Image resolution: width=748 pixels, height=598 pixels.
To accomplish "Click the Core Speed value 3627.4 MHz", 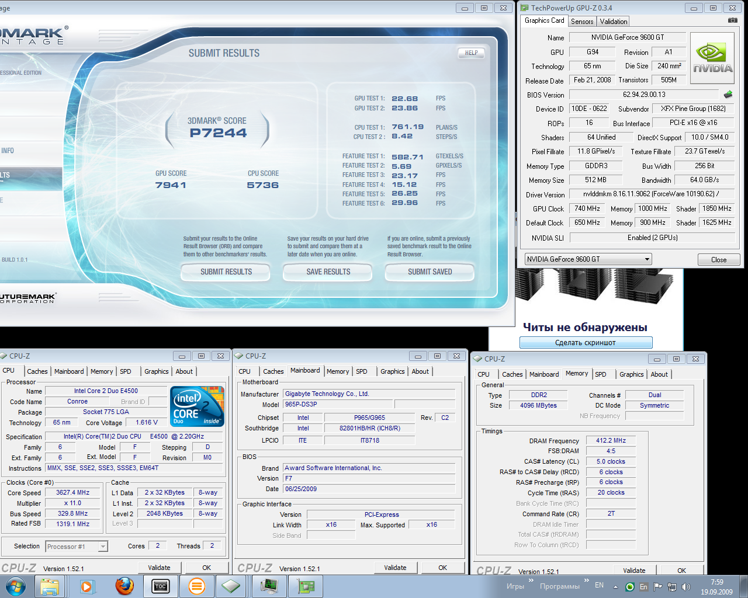I will pos(72,492).
